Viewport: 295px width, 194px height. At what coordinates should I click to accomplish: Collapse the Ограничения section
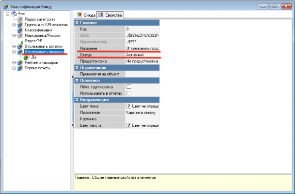pyautogui.click(x=77, y=67)
